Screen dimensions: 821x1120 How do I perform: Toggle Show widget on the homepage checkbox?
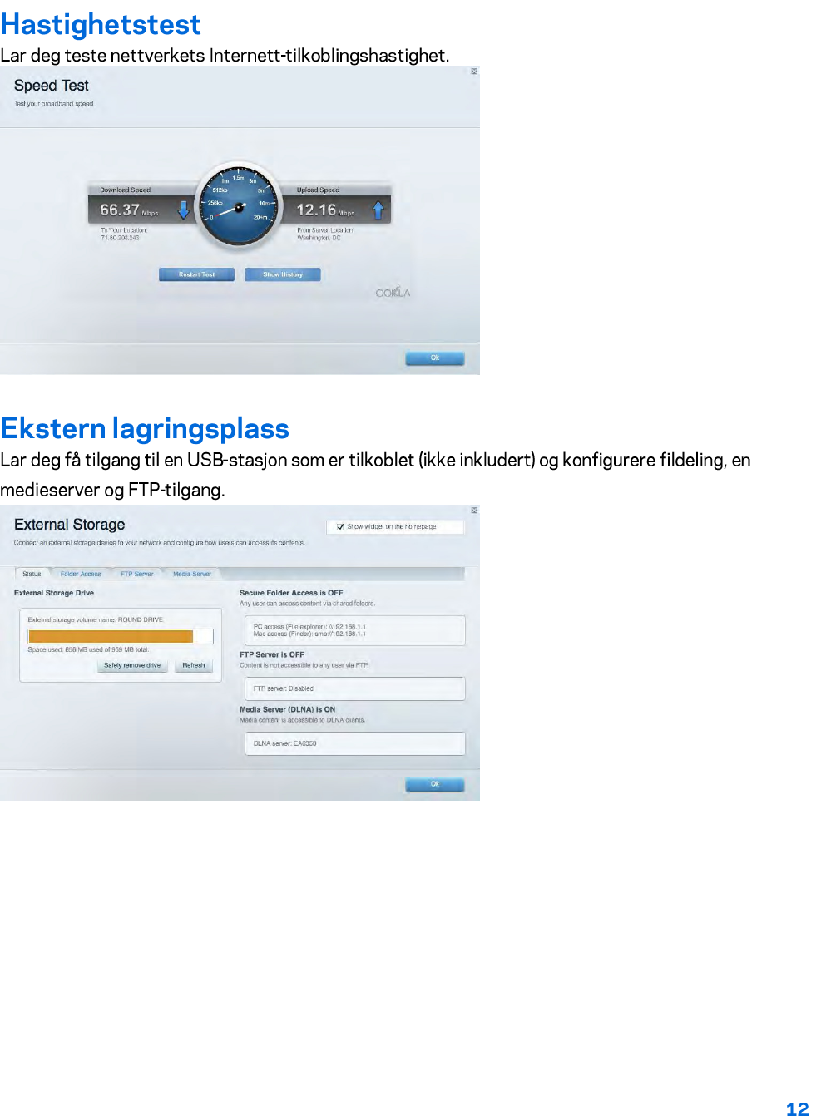pos(340,527)
